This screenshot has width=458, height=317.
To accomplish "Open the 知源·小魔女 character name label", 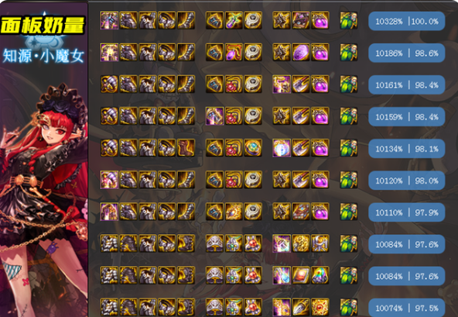I will [x=43, y=56].
